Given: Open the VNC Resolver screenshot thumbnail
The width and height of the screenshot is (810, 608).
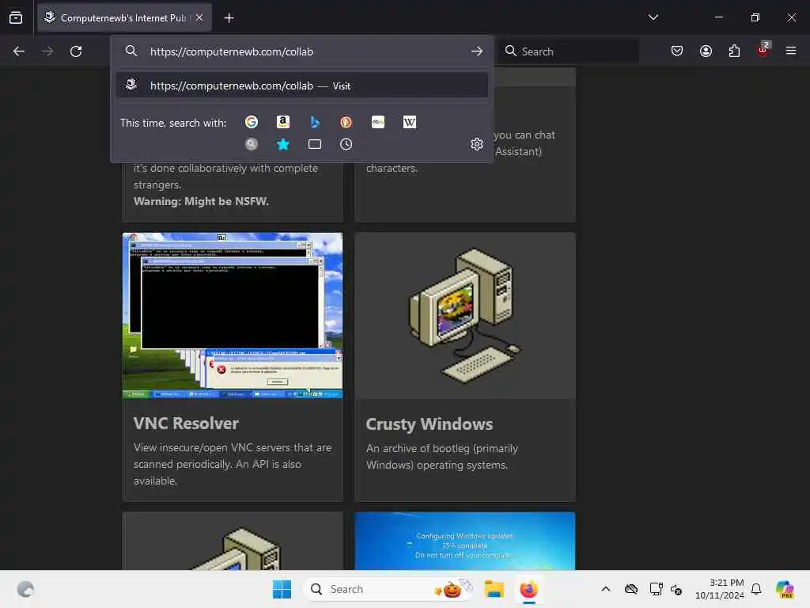Looking at the screenshot, I should pyautogui.click(x=233, y=315).
